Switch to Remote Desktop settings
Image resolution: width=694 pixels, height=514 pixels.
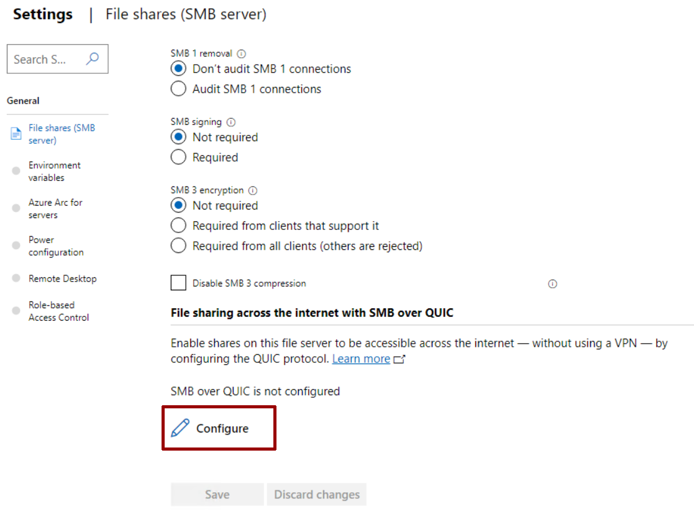tap(63, 278)
